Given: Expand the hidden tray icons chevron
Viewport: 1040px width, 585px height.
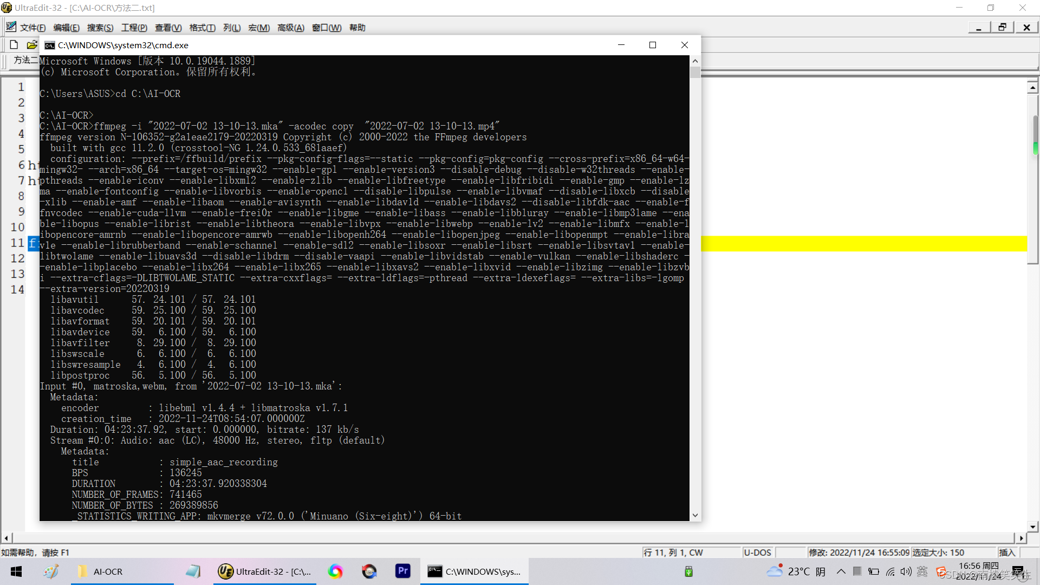Looking at the screenshot, I should 841,571.
